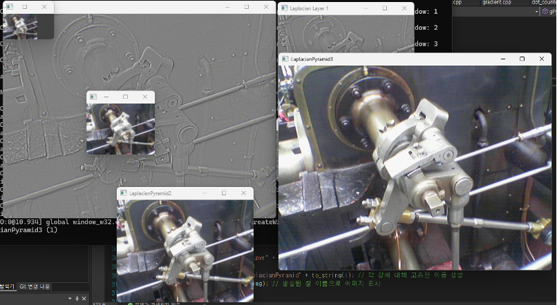Close the docked Visual Studio tool panel

84,299
